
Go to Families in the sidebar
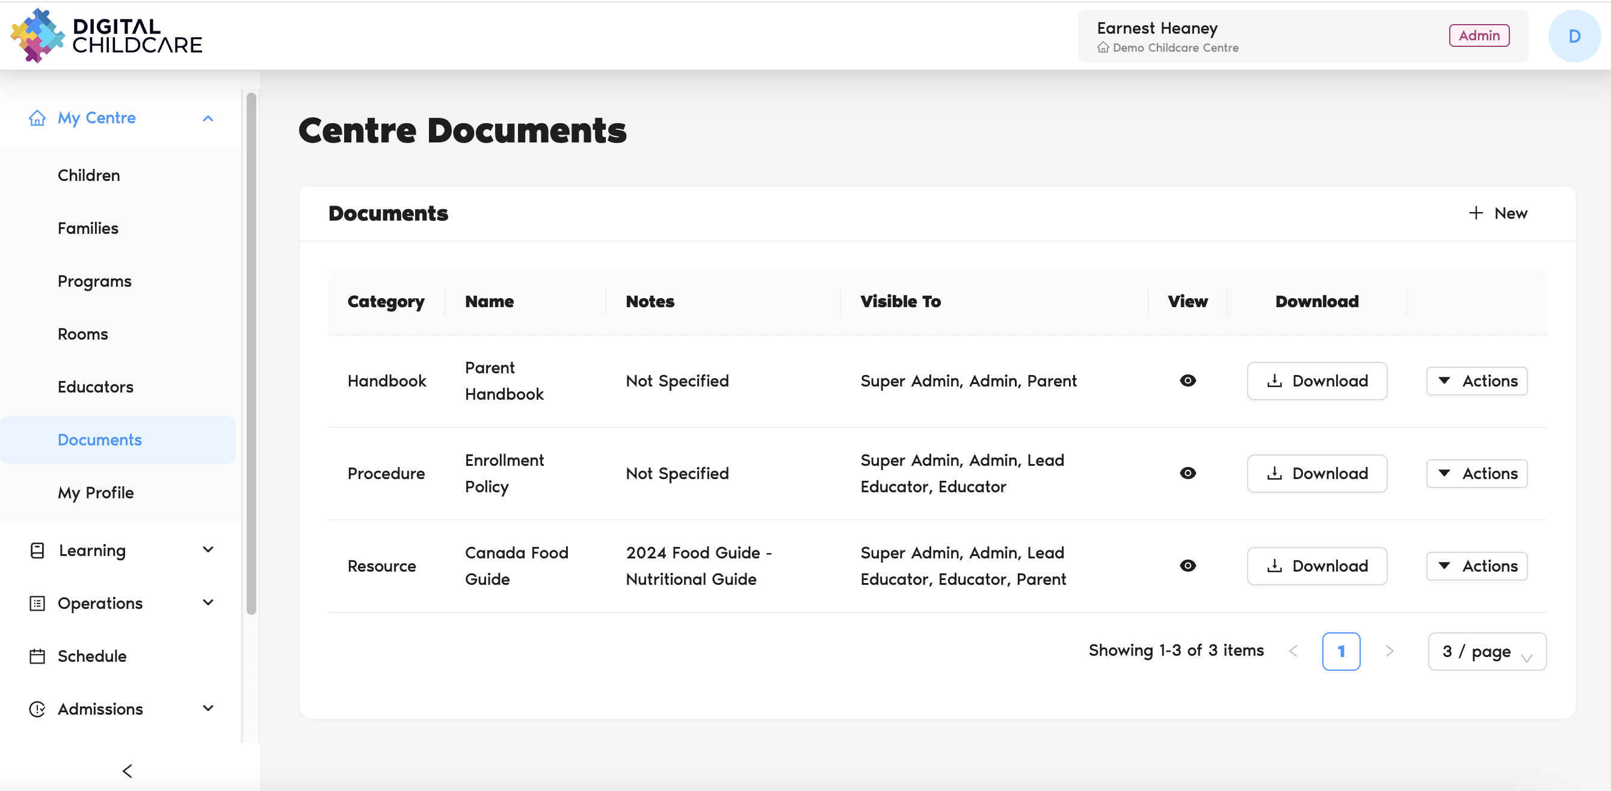pyautogui.click(x=88, y=228)
